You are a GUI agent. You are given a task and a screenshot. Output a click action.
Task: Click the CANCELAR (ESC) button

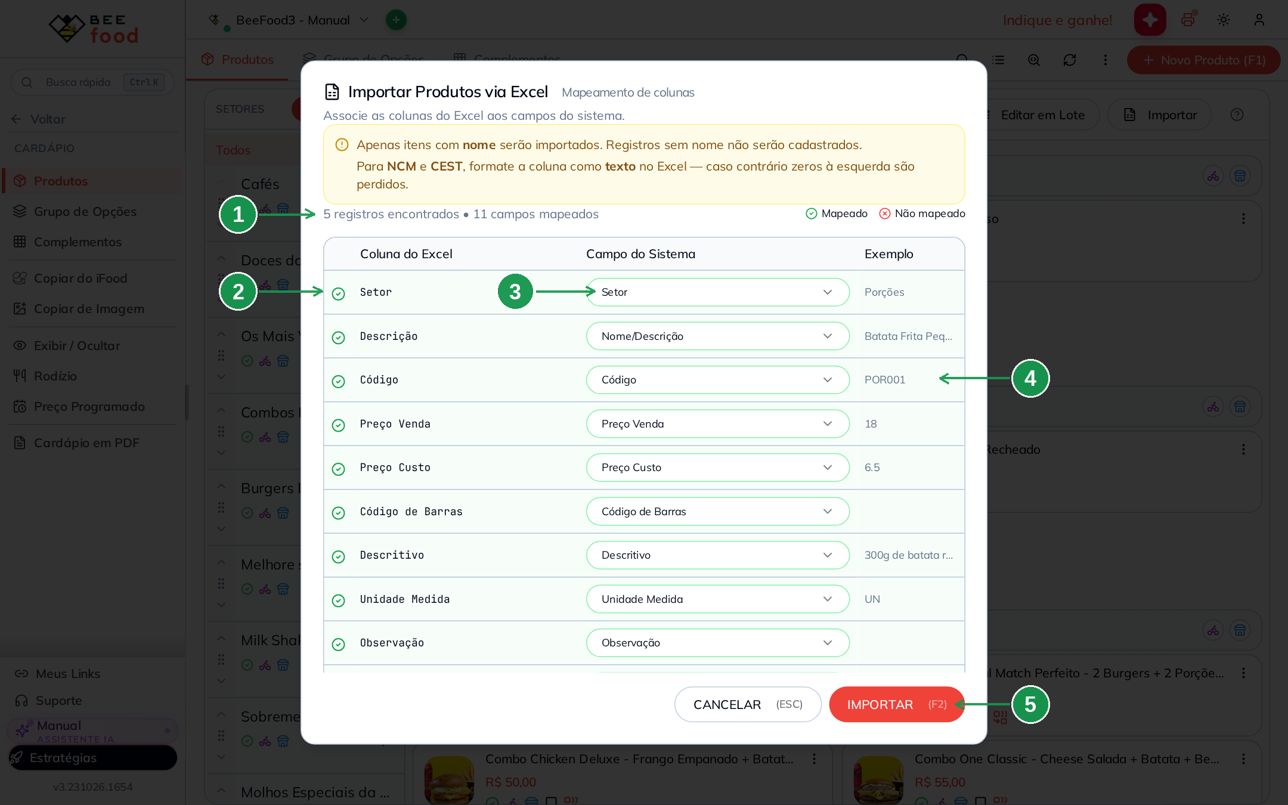[748, 704]
